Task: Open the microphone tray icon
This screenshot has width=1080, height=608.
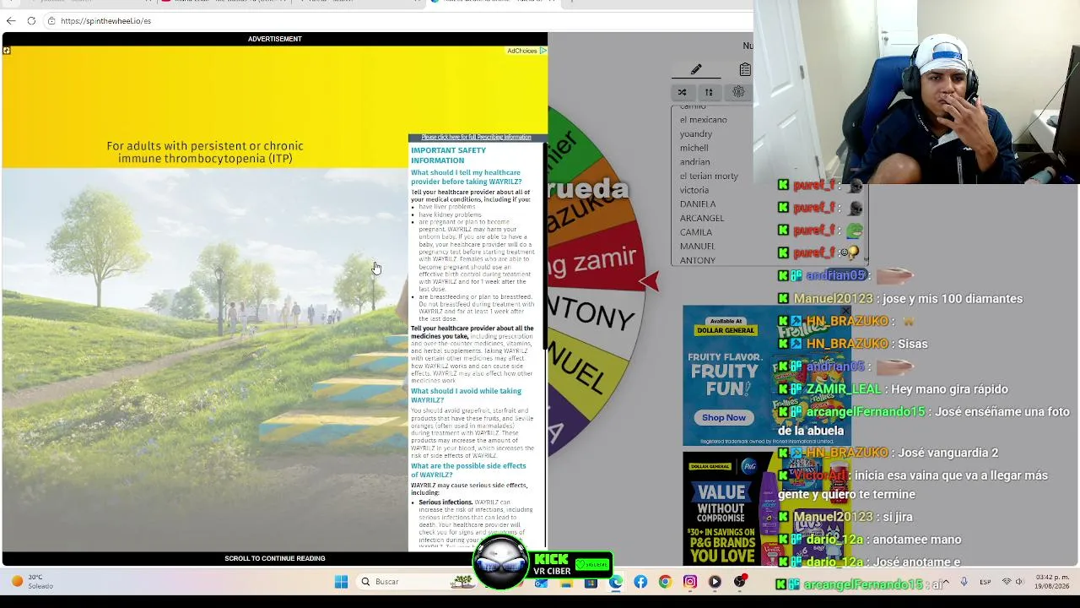Action: 964,582
